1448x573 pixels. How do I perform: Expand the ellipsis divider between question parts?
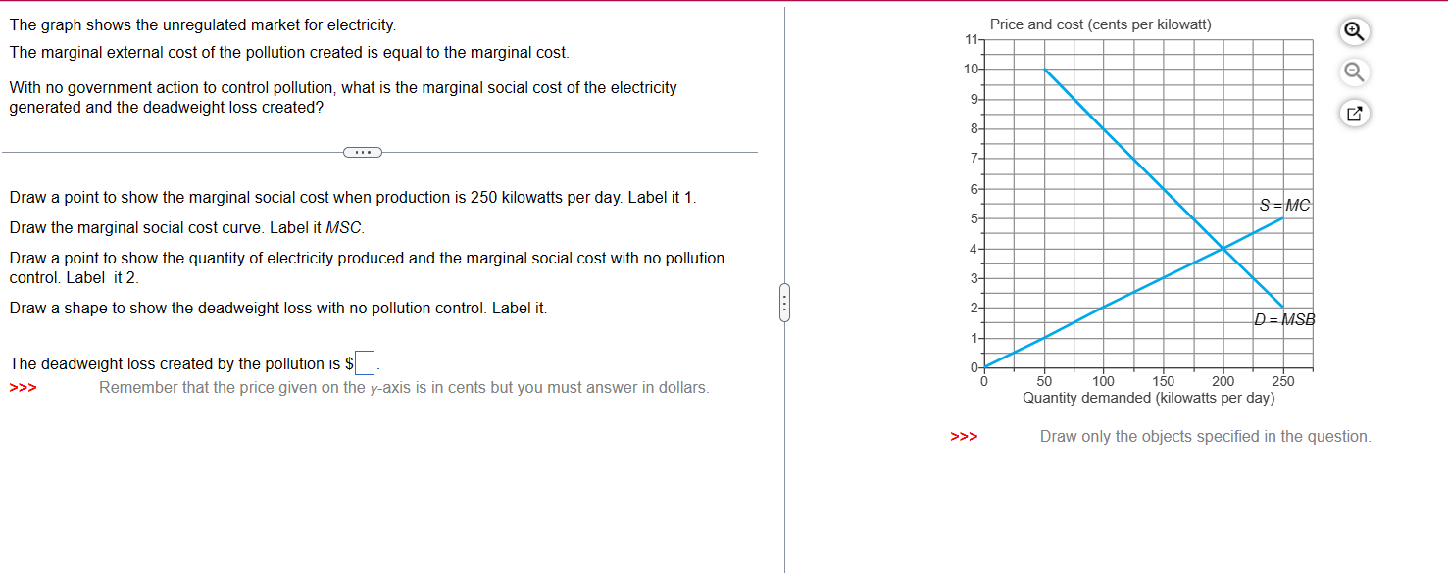363,152
